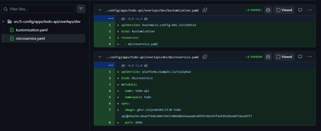Click the Filter files input field

pyautogui.click(x=38, y=9)
